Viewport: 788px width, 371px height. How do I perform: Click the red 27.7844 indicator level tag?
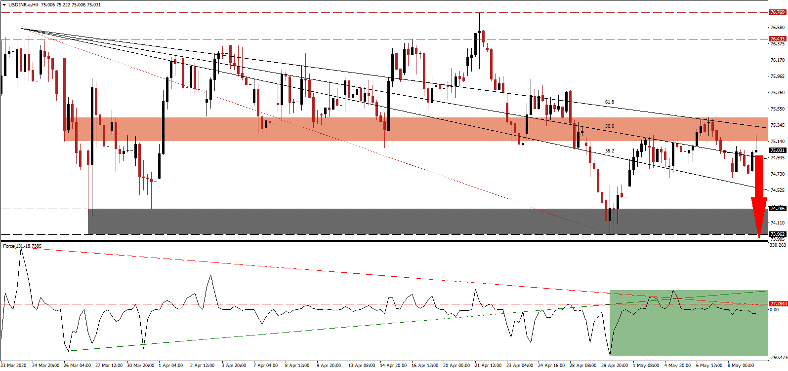[778, 304]
